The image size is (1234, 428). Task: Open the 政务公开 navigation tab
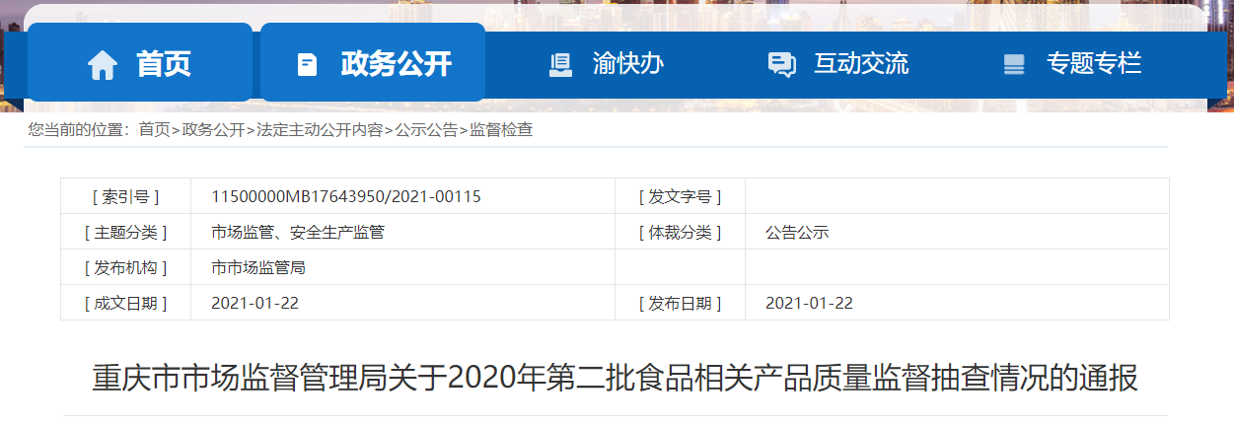(x=373, y=62)
